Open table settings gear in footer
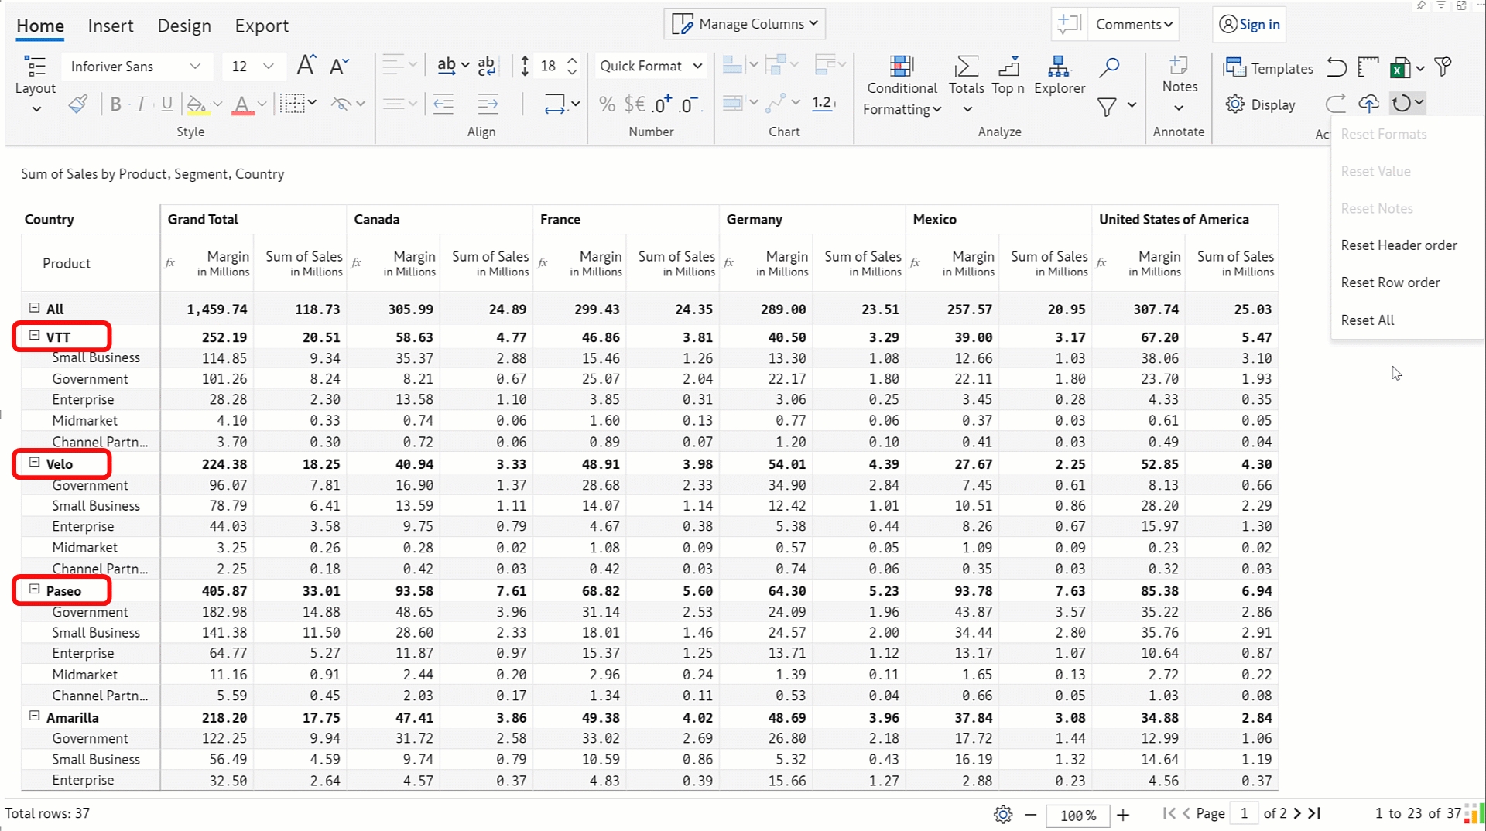 (1003, 814)
